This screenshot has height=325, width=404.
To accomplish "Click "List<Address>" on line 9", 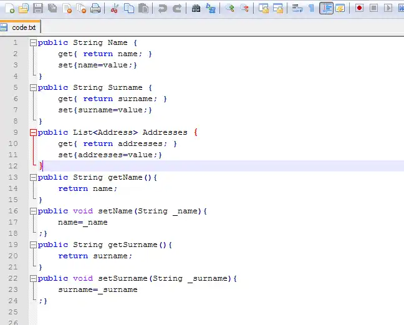I will pyautogui.click(x=105, y=132).
